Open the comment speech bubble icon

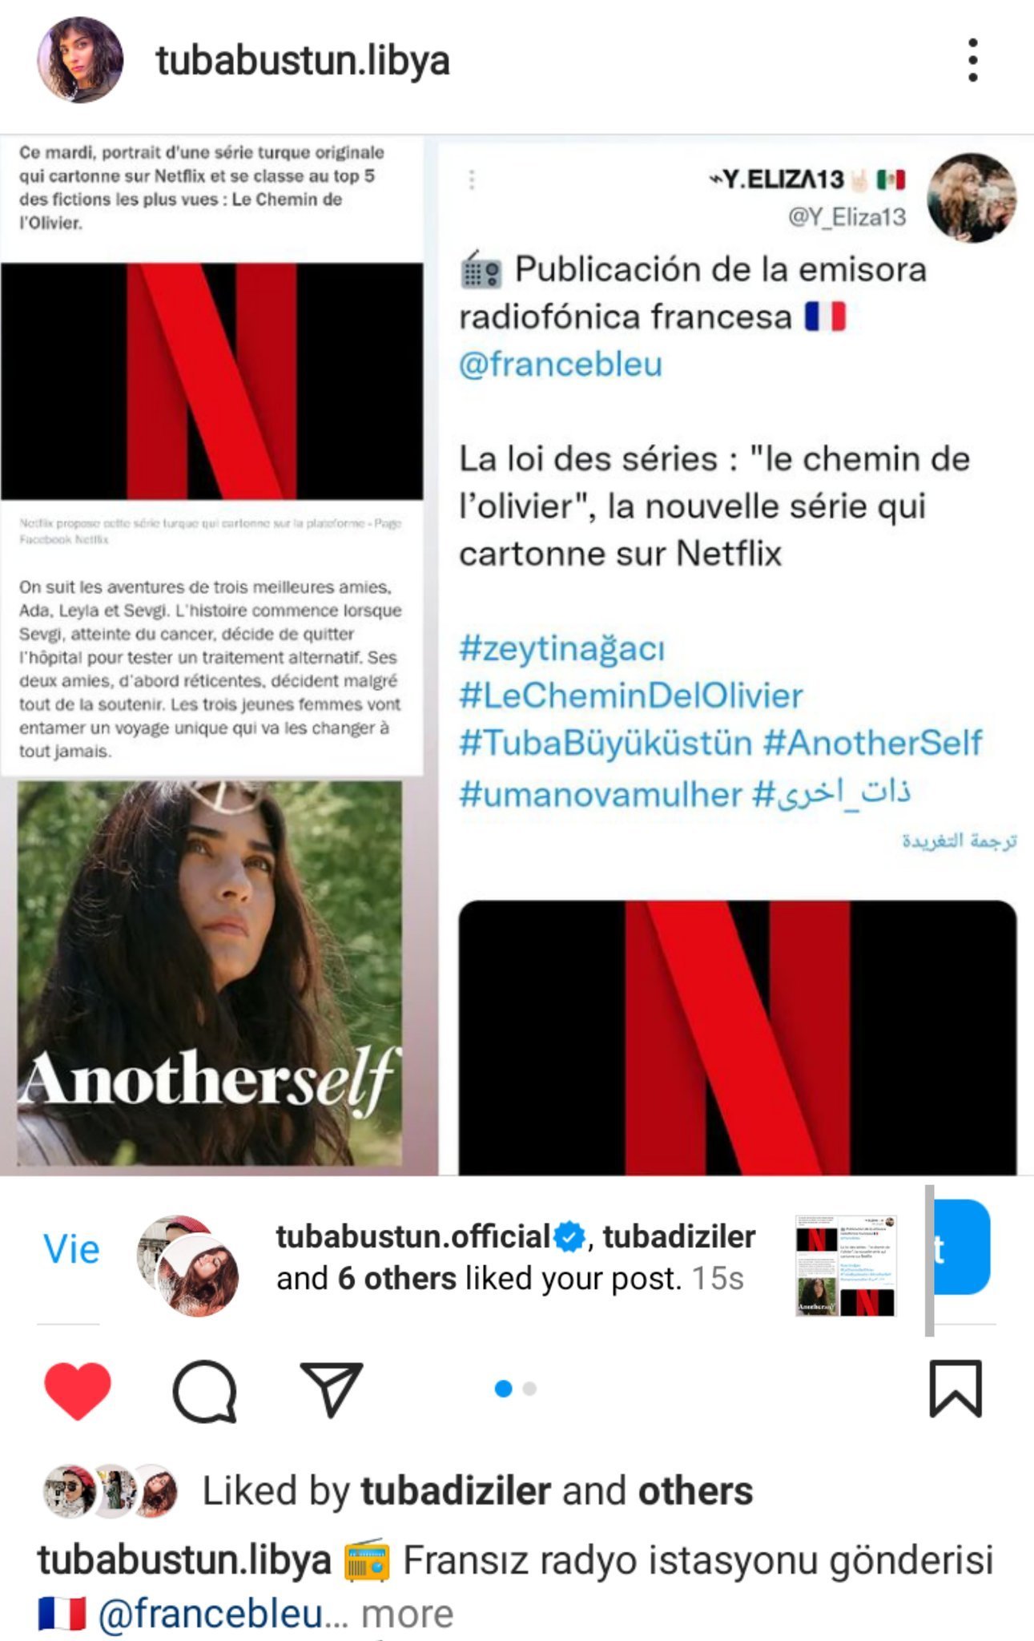coord(204,1390)
